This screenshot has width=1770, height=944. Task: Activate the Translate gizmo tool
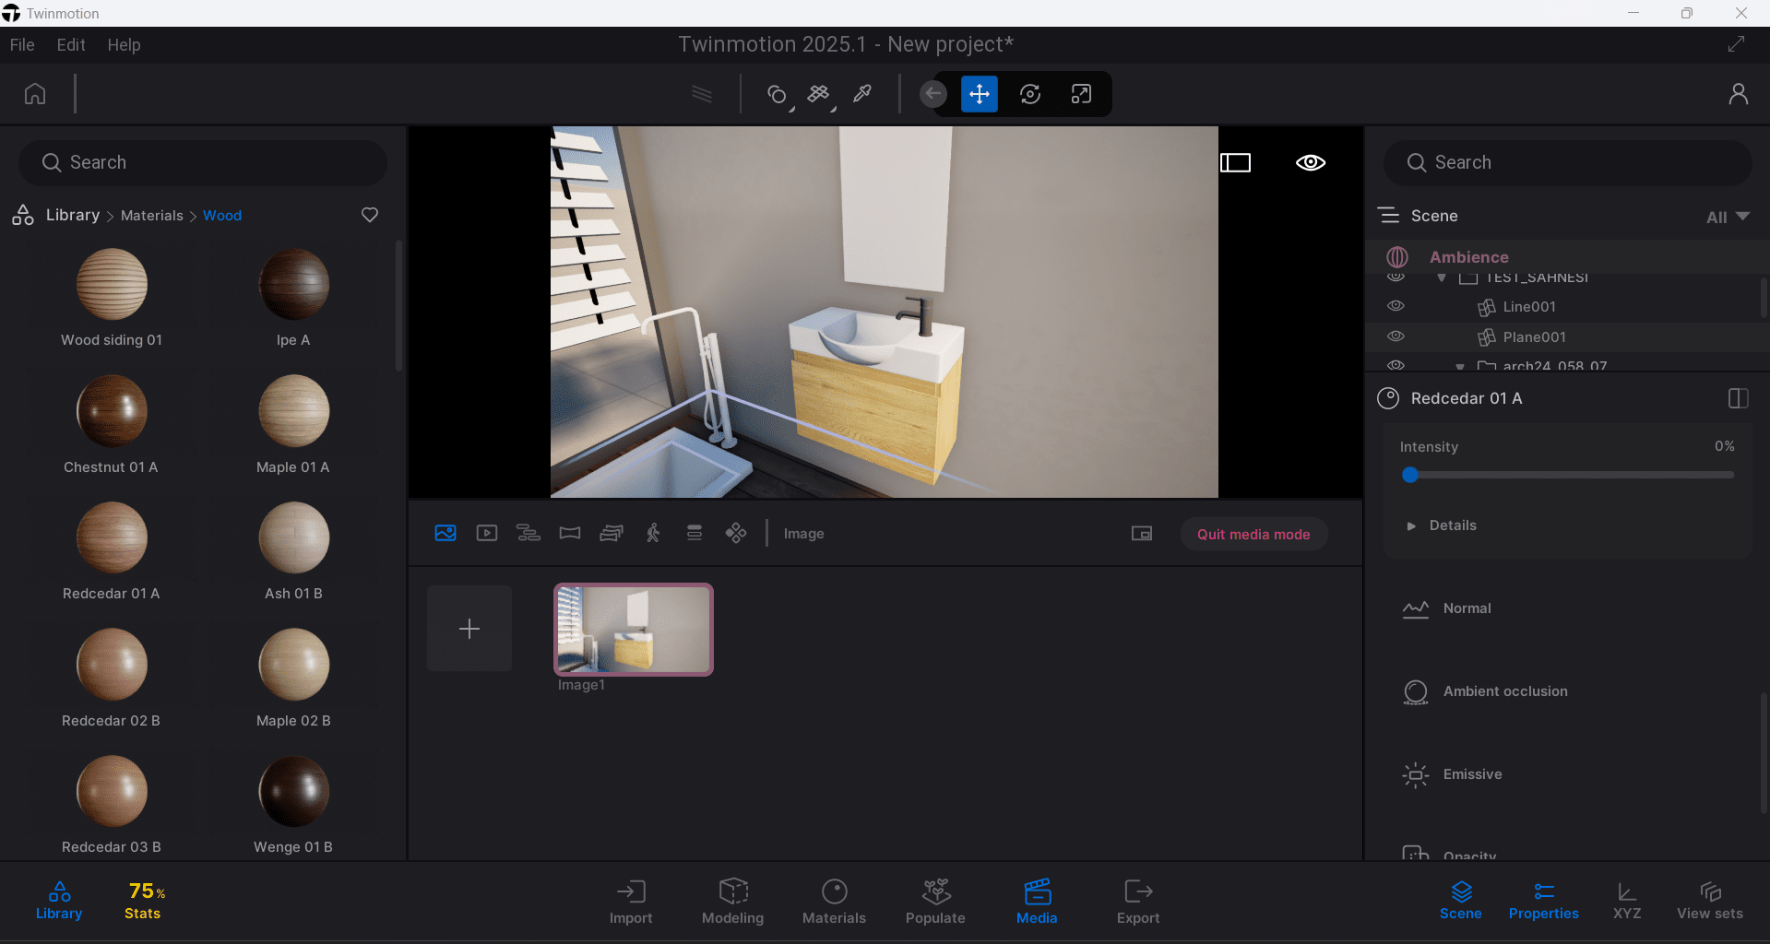pos(979,93)
